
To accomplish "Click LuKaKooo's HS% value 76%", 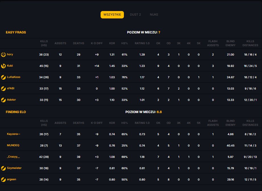I will coord(124,77).
